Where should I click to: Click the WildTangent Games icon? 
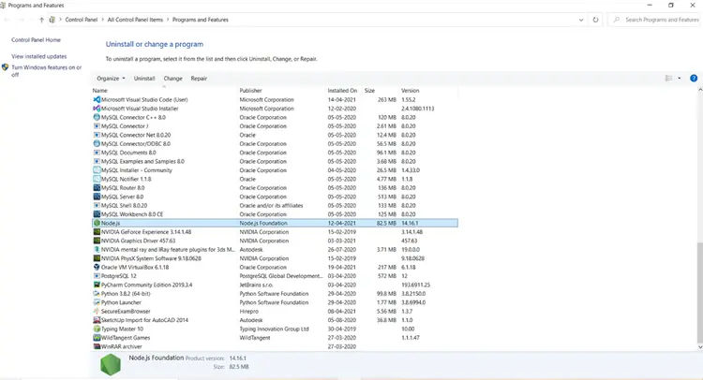pyautogui.click(x=97, y=338)
